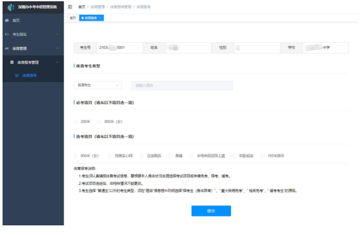Screen dimensions: 361x235
Task: Click 体育报考管理 in the breadcrumb
Action: pos(121,7)
